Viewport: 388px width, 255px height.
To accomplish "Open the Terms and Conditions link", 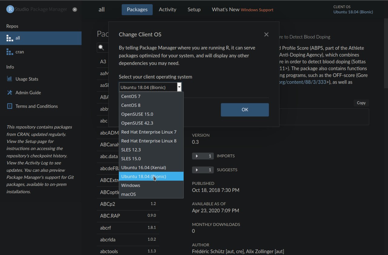I will click(37, 106).
